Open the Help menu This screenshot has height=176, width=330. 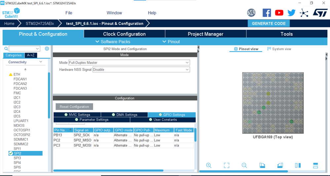[152, 13]
